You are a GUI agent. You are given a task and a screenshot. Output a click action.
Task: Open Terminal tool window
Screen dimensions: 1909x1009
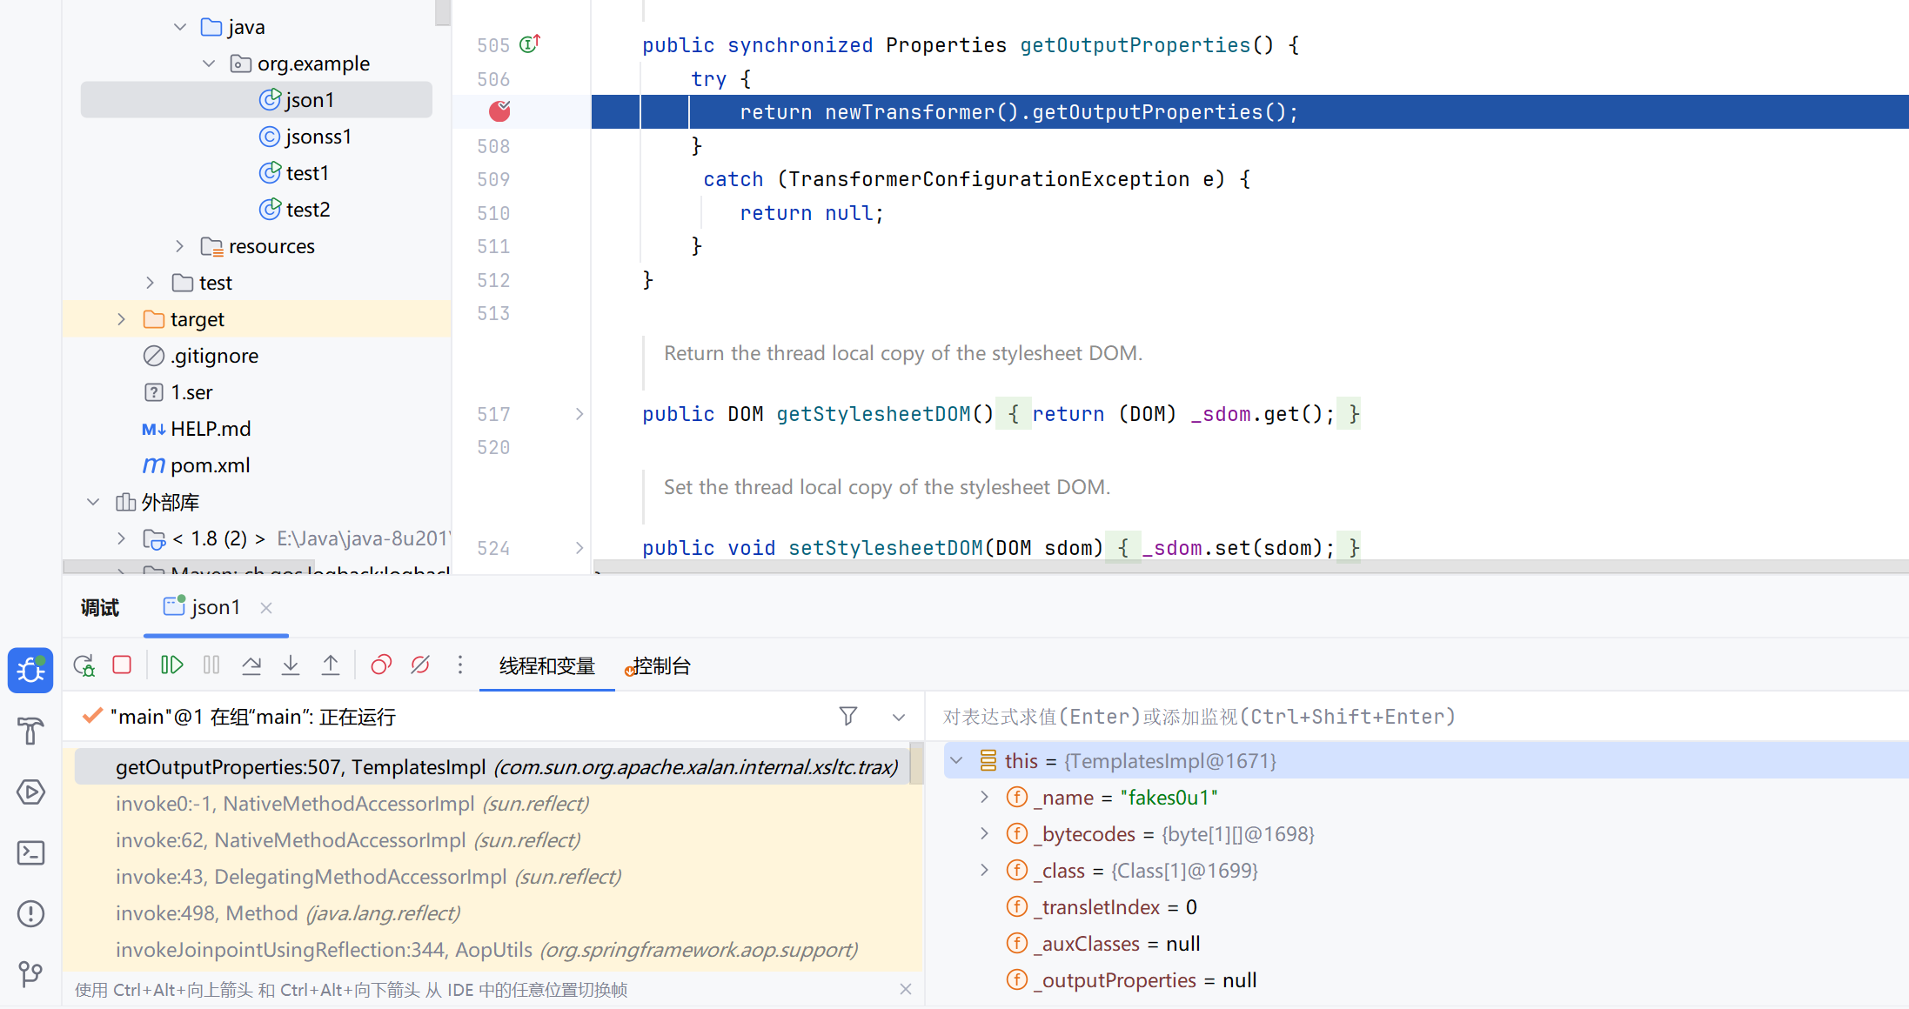point(30,852)
